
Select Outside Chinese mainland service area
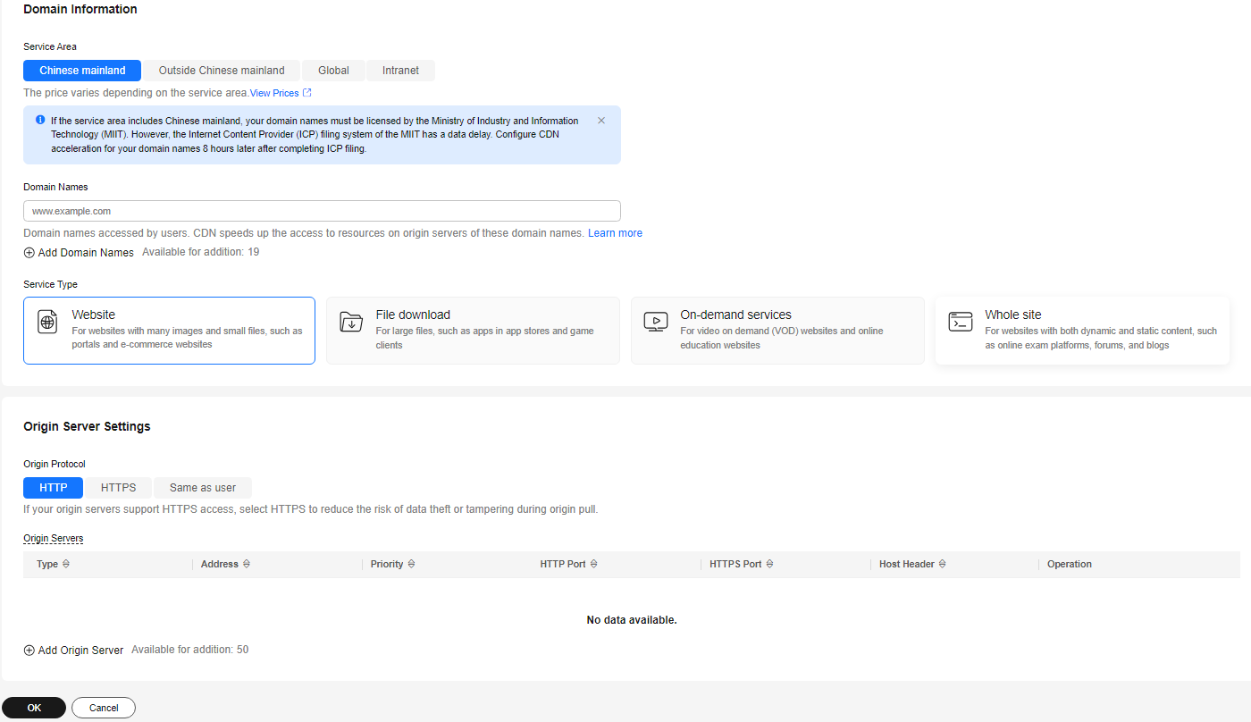coord(222,71)
